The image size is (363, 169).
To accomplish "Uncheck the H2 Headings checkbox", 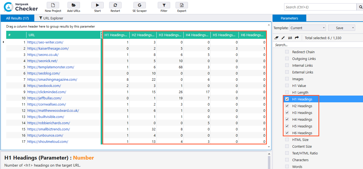I will 287,106.
